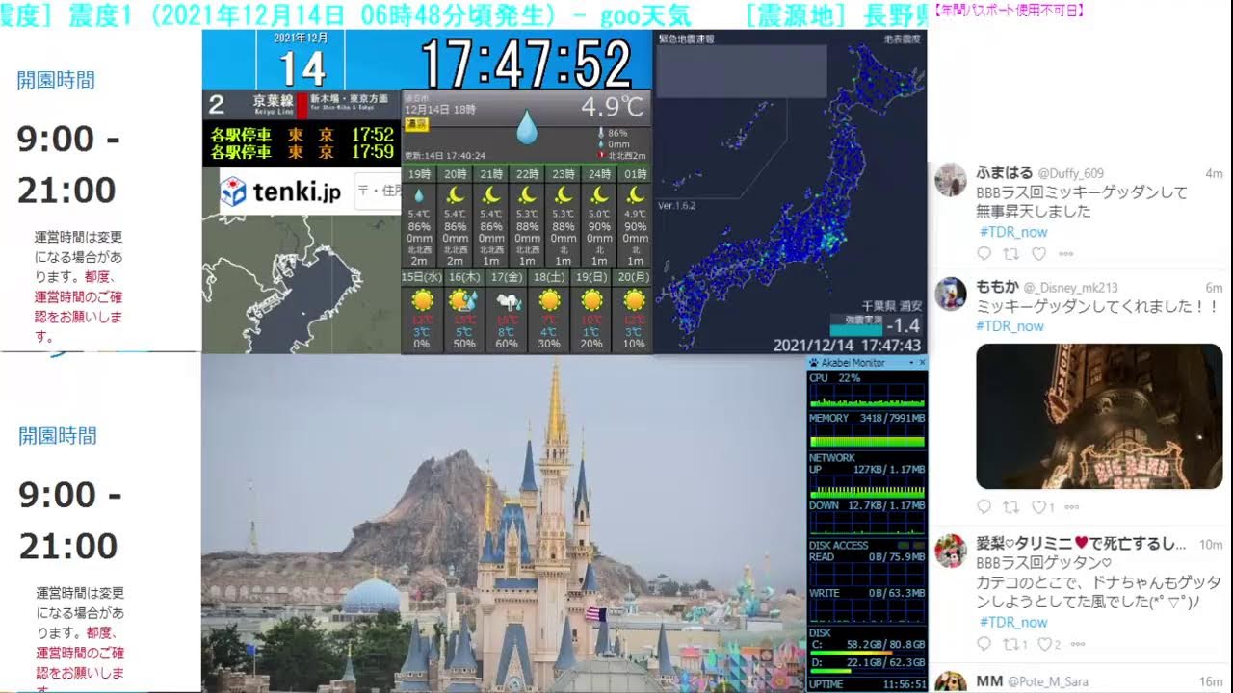The image size is (1233, 693).
Task: Click the Cinderella Castle live camera image
Action: point(503,524)
